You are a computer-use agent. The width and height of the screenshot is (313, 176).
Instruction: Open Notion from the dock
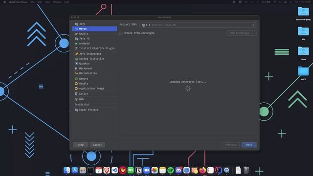(x=138, y=170)
